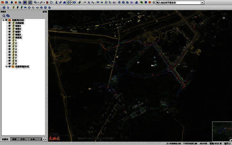232x145 pixels.
Task: Expand the bottom folder node in tree
Action: [x=6, y=66]
